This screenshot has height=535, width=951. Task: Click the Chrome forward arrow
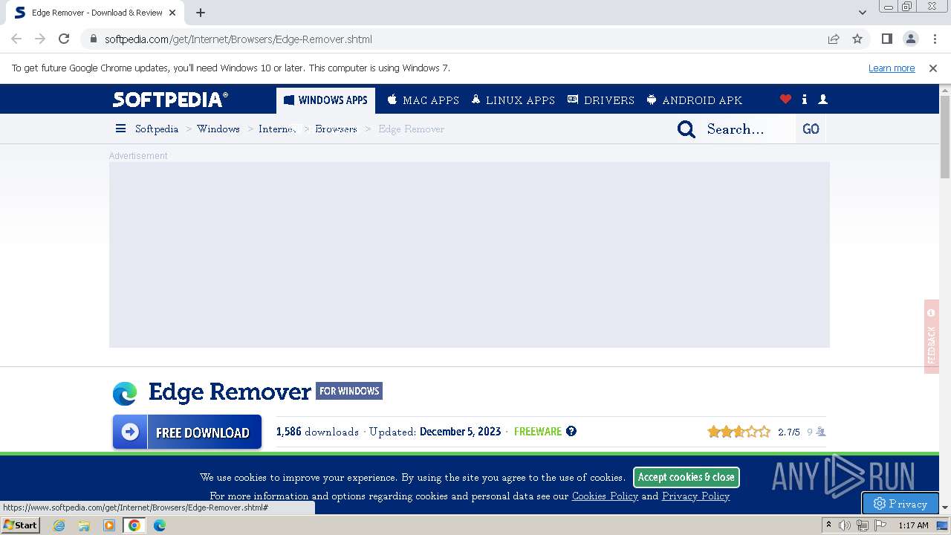(x=40, y=39)
